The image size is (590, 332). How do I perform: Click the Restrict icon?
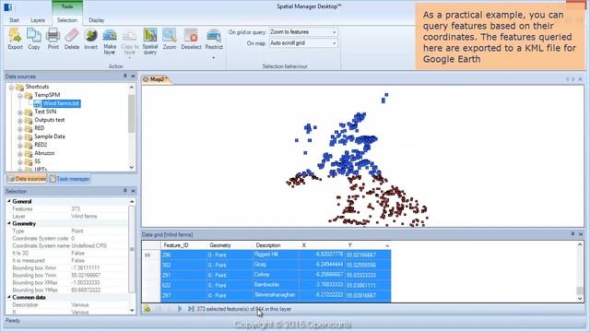pos(214,36)
